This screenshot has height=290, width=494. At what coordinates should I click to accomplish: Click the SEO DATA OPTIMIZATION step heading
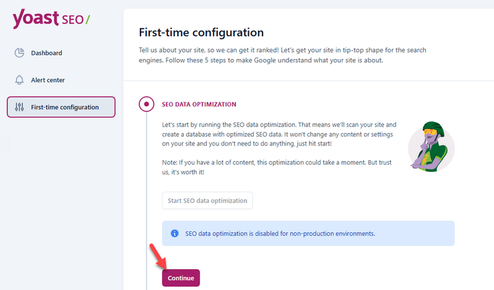click(199, 104)
